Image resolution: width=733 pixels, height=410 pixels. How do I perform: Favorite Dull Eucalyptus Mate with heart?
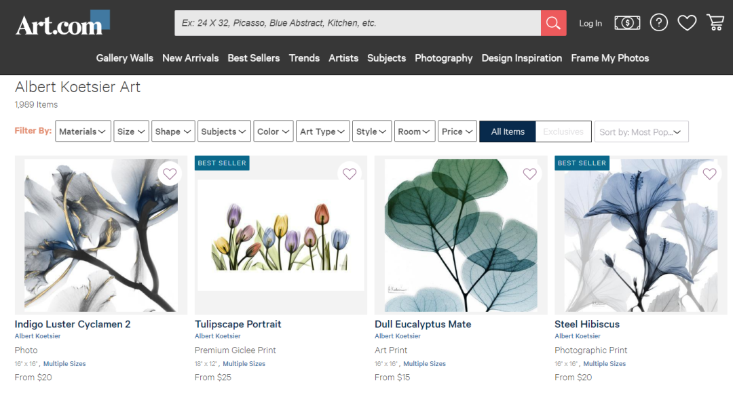529,173
